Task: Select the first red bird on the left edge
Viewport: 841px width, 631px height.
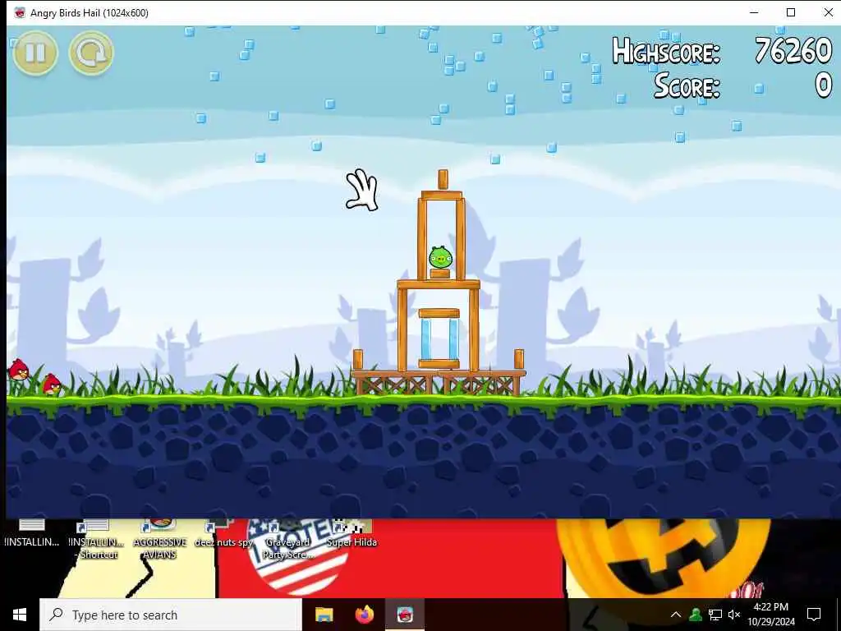Action: 18,371
